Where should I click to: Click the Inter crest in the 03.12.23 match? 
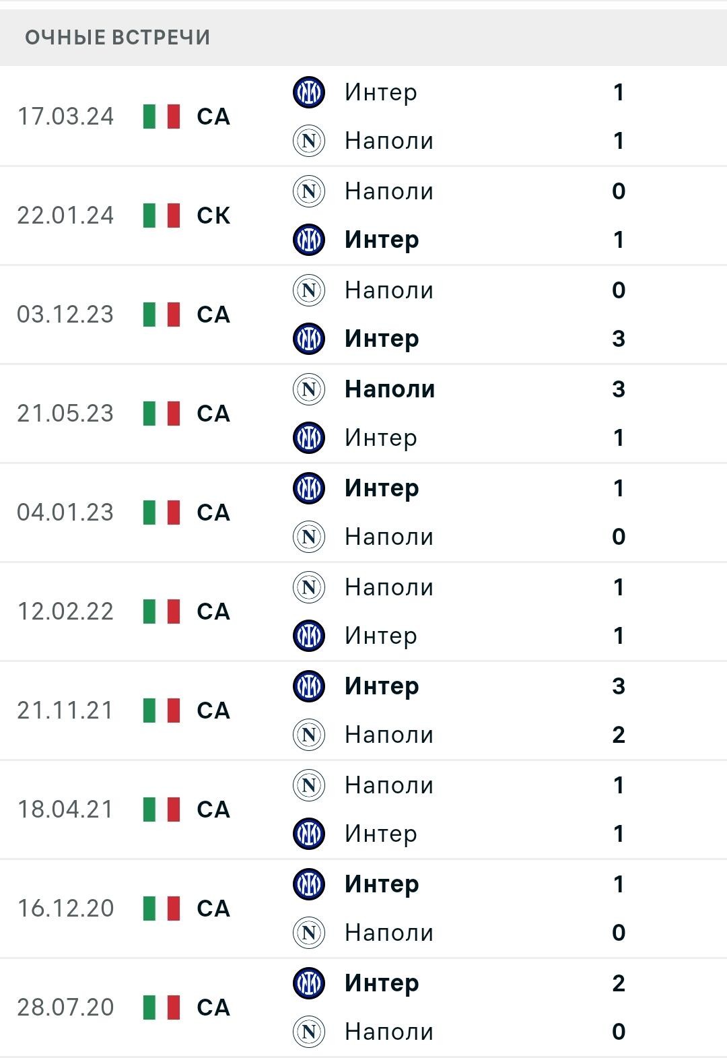(x=309, y=339)
